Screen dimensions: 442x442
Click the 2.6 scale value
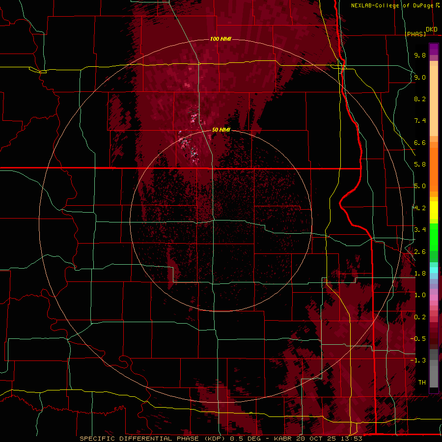coord(420,252)
